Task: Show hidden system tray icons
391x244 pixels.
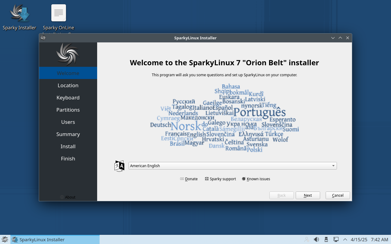Action: 345,239
